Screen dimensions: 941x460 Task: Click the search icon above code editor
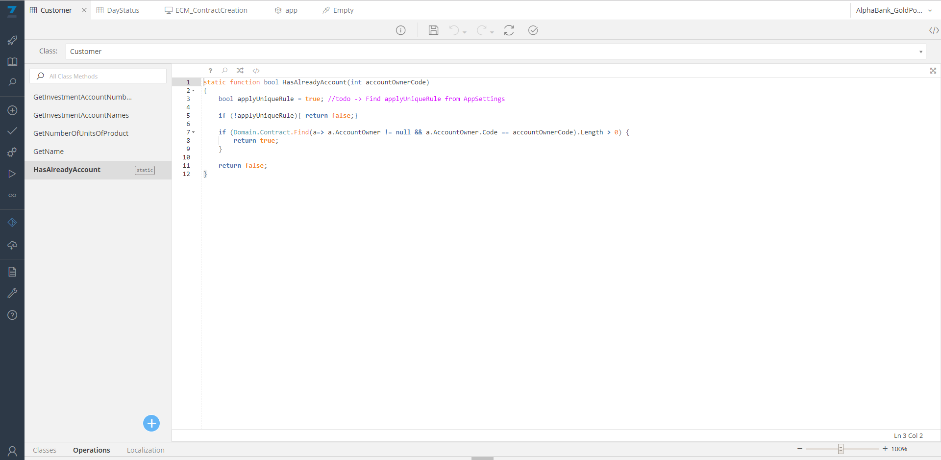224,71
